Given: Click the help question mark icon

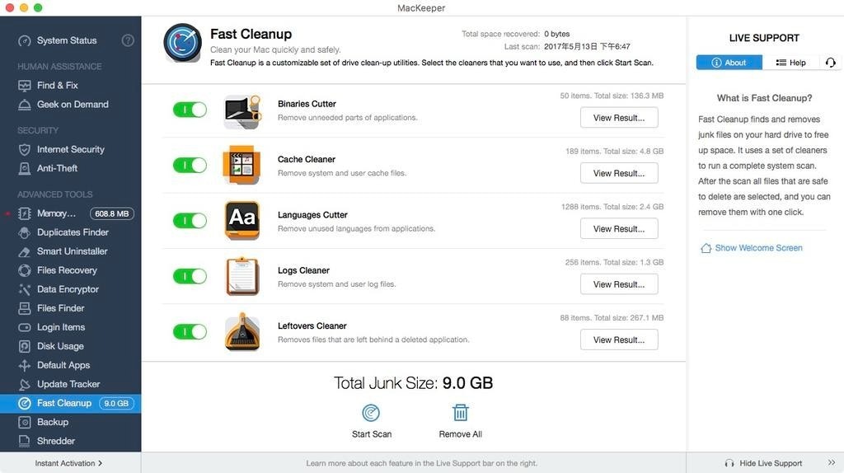Looking at the screenshot, I should click(x=128, y=40).
